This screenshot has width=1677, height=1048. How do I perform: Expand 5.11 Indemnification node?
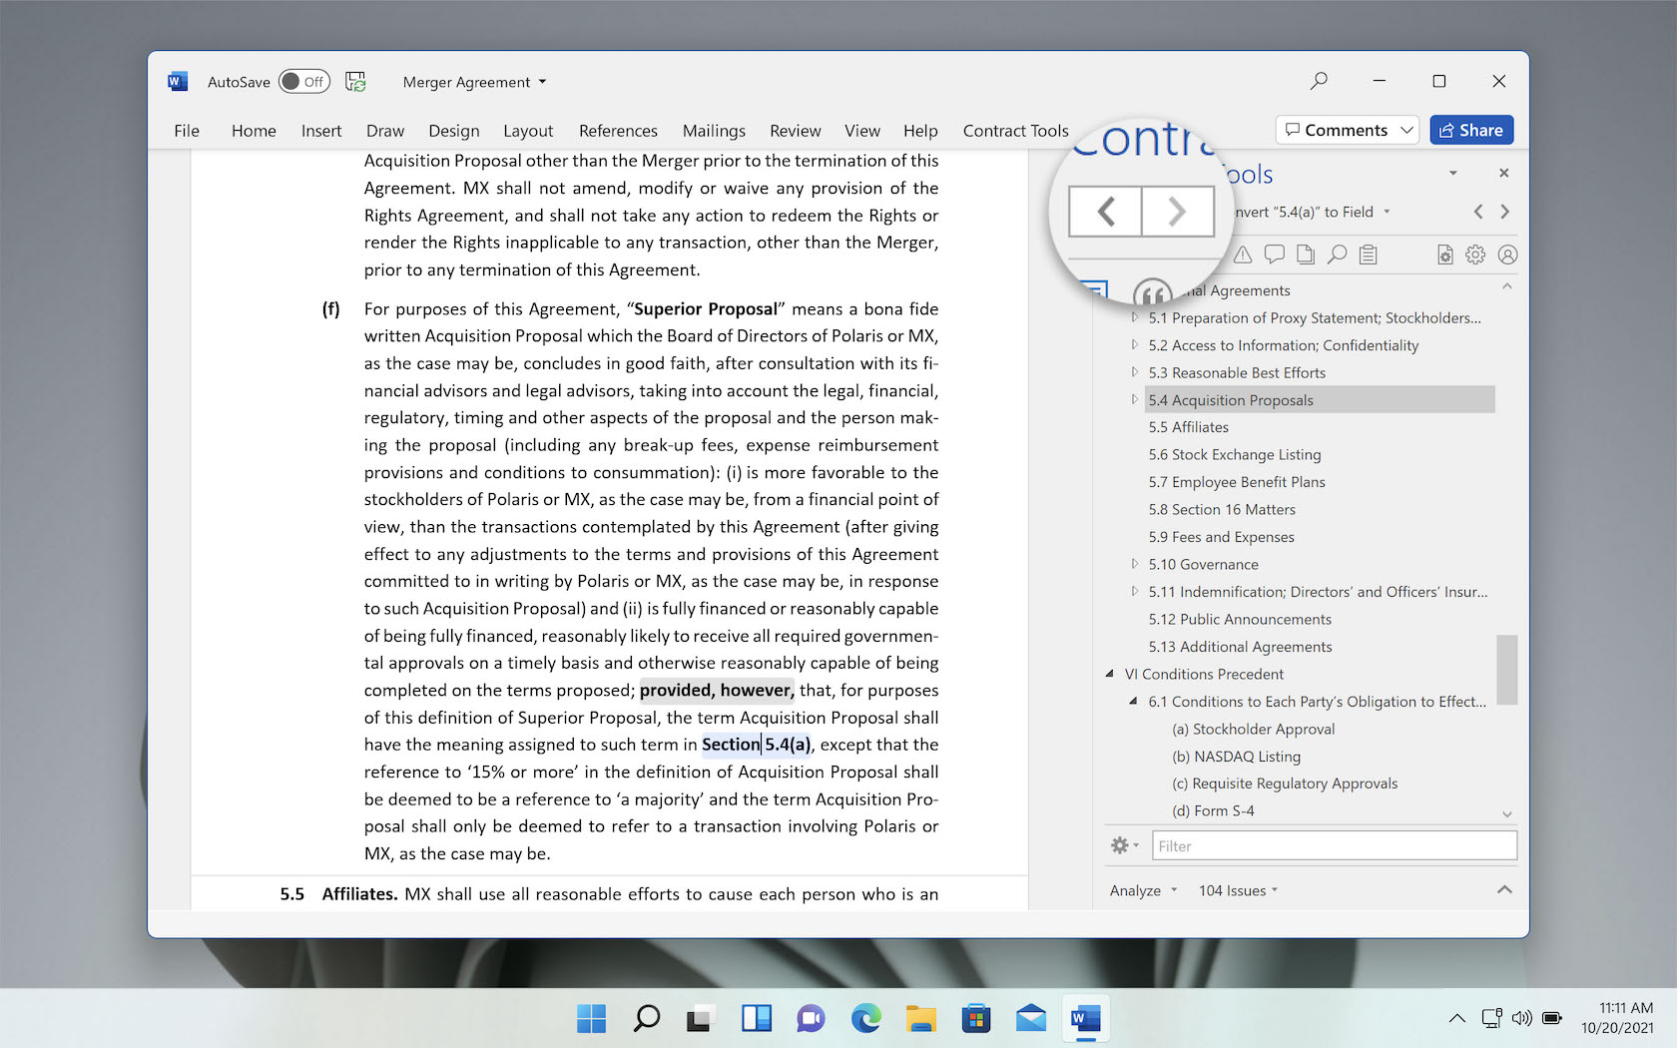(1134, 591)
